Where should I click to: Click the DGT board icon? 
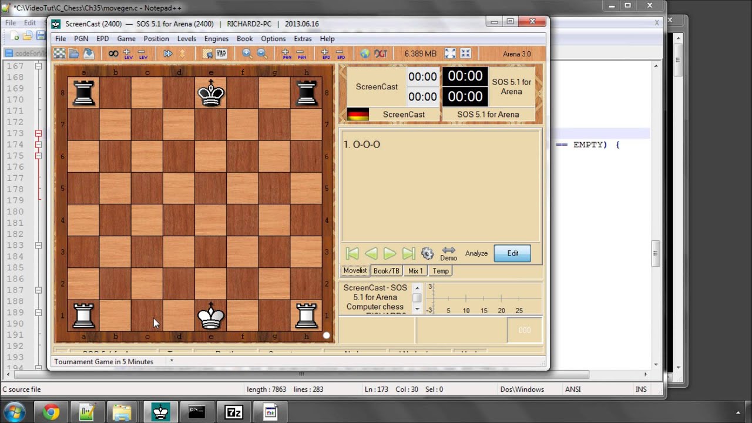[381, 53]
